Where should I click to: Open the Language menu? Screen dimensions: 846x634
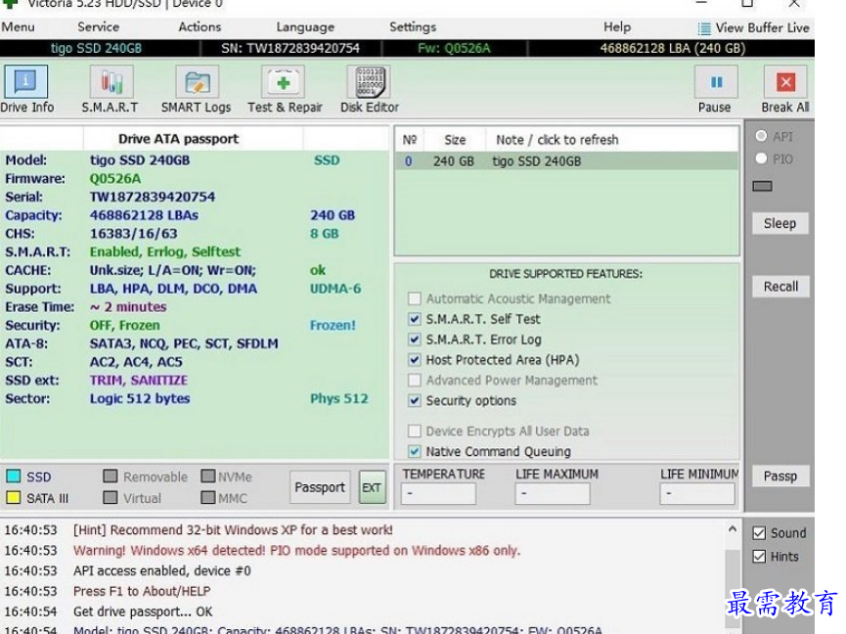[x=305, y=27]
